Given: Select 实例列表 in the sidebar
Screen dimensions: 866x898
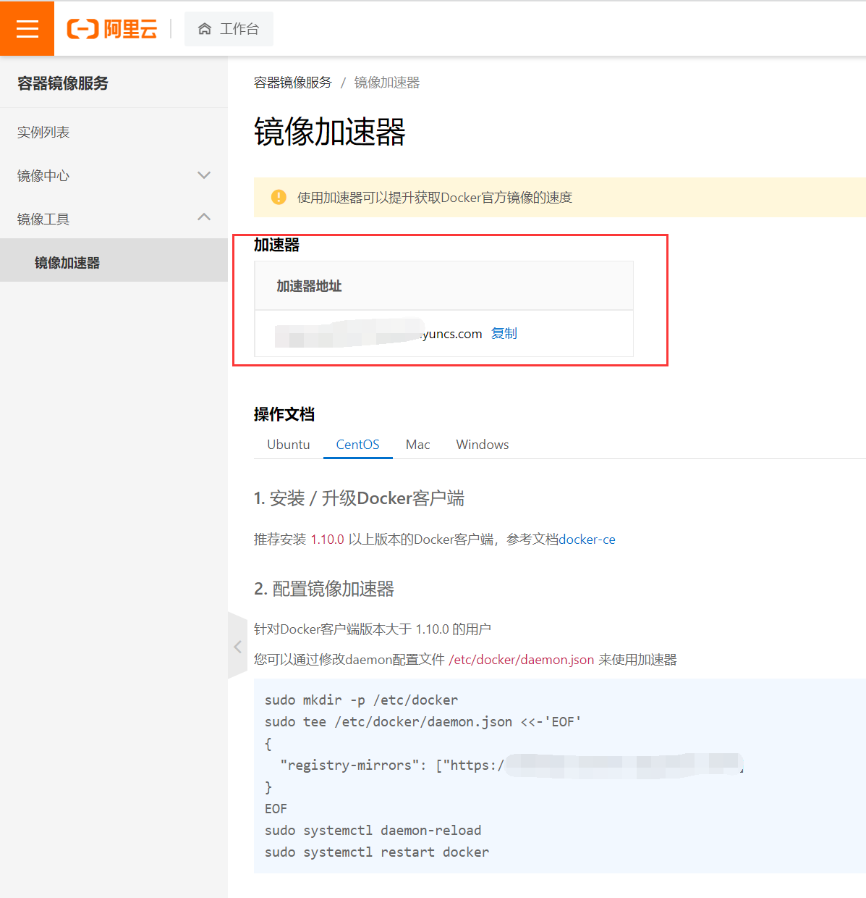Looking at the screenshot, I should tap(43, 133).
